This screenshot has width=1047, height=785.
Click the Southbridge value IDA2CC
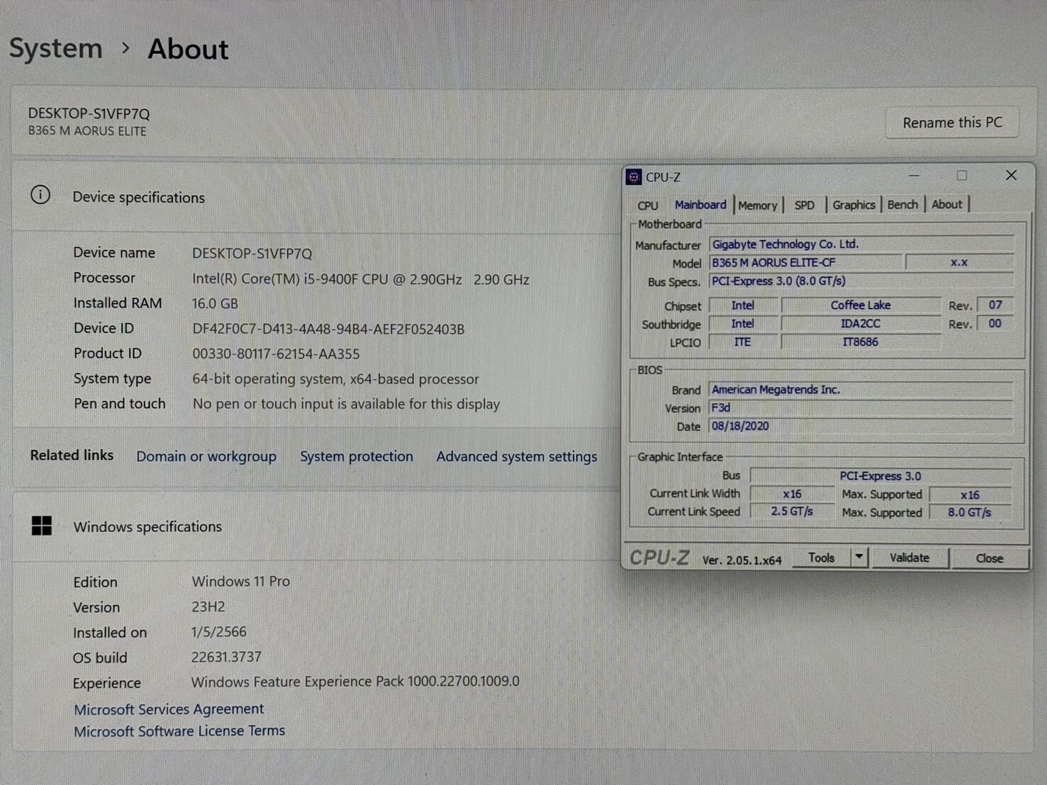(x=861, y=324)
